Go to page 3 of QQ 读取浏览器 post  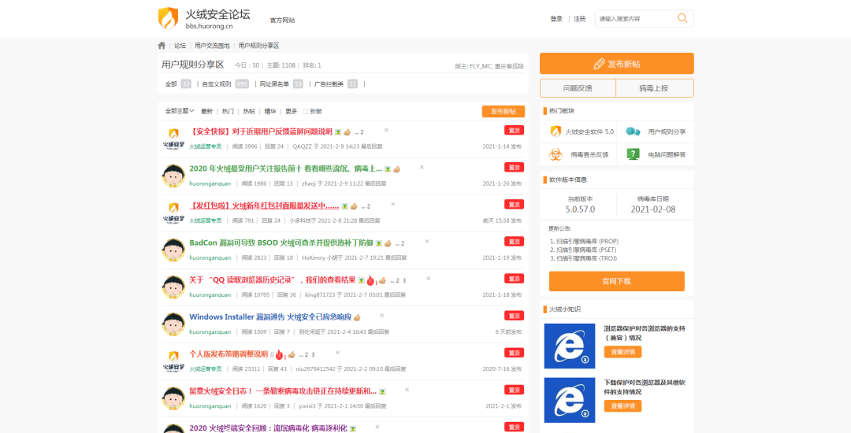point(404,281)
